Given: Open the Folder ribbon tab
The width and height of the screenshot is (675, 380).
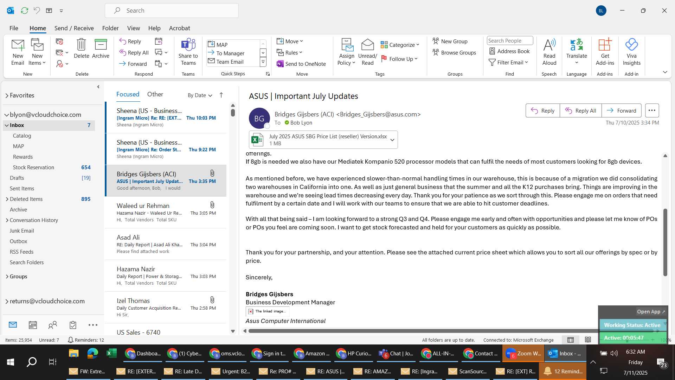Looking at the screenshot, I should click(110, 28).
